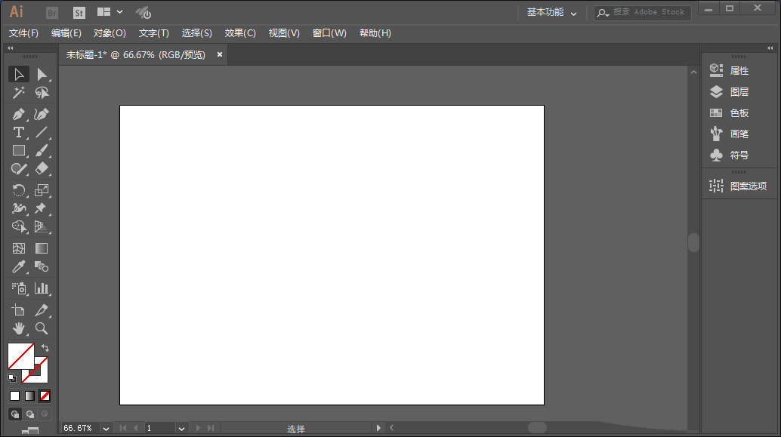Image resolution: width=781 pixels, height=437 pixels.
Task: Switch paint mode to Gradient
Action: 29,395
